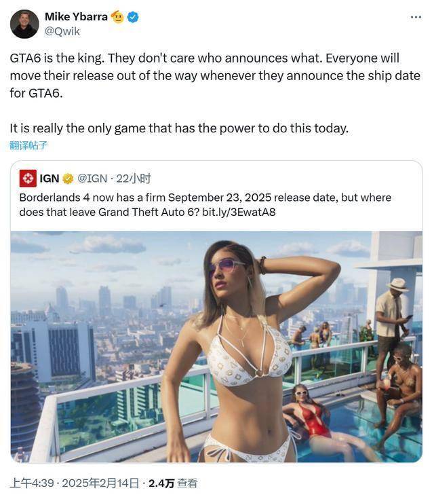Open the @IGN handle in quoted post
The image size is (434, 501).
(92, 179)
